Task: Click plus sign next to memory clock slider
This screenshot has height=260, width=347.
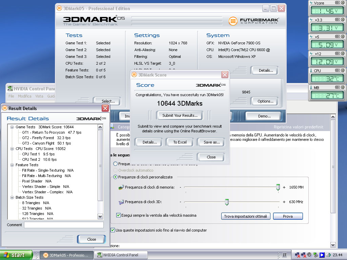Action: coord(284,187)
